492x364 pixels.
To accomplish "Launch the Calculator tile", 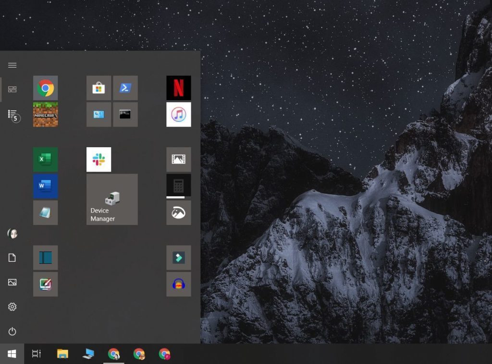I will click(179, 186).
